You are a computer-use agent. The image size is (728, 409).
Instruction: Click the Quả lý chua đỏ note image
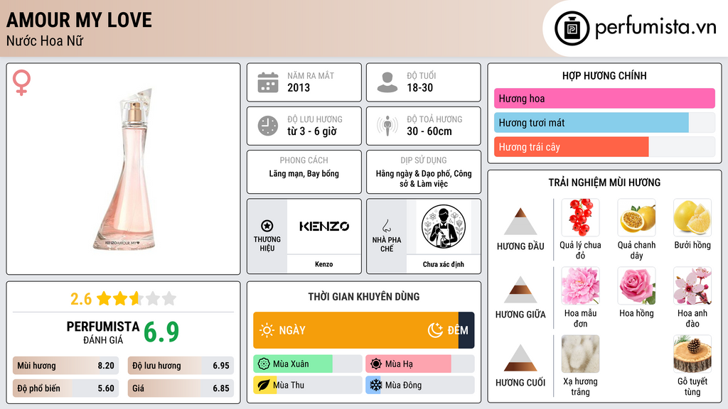580,217
